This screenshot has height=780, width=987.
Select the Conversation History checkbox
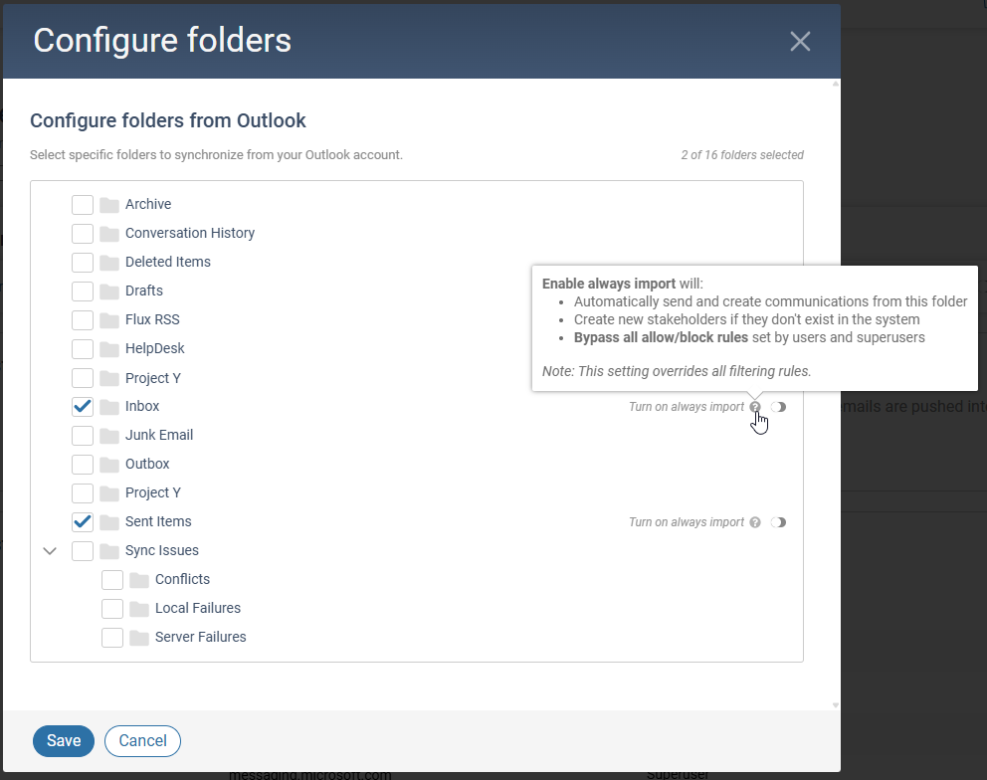click(x=83, y=234)
